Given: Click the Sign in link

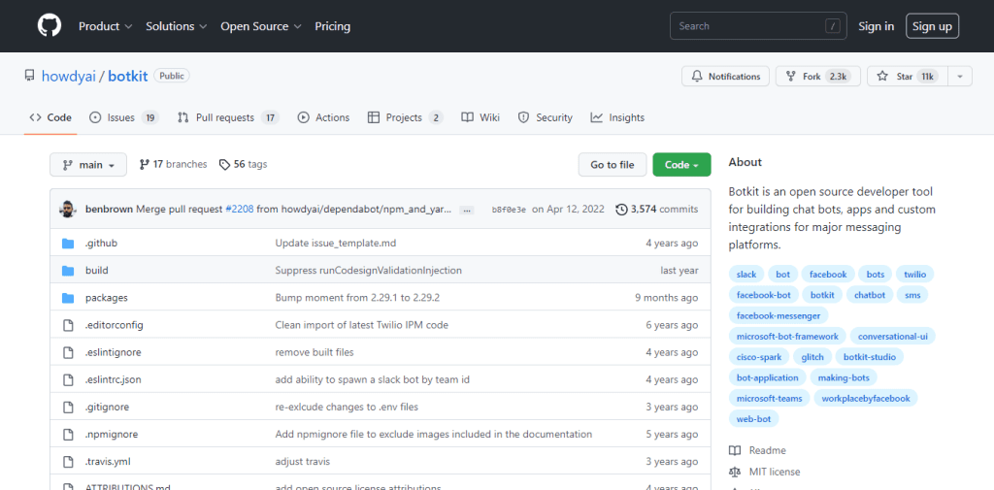Looking at the screenshot, I should tap(877, 26).
